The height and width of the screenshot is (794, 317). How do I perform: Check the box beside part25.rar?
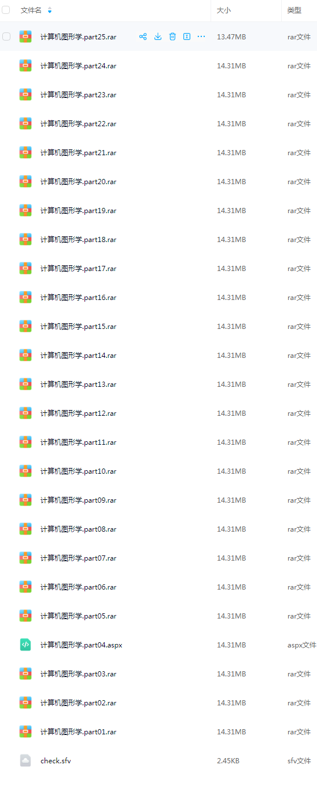click(x=6, y=36)
